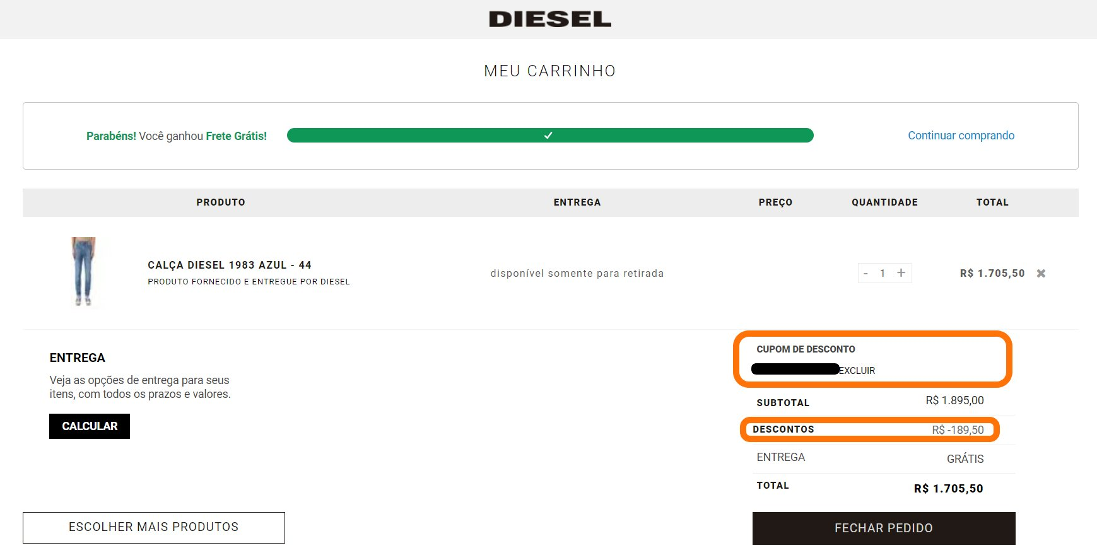The image size is (1097, 548).
Task: Decrease quantity with the minus button
Action: point(865,273)
